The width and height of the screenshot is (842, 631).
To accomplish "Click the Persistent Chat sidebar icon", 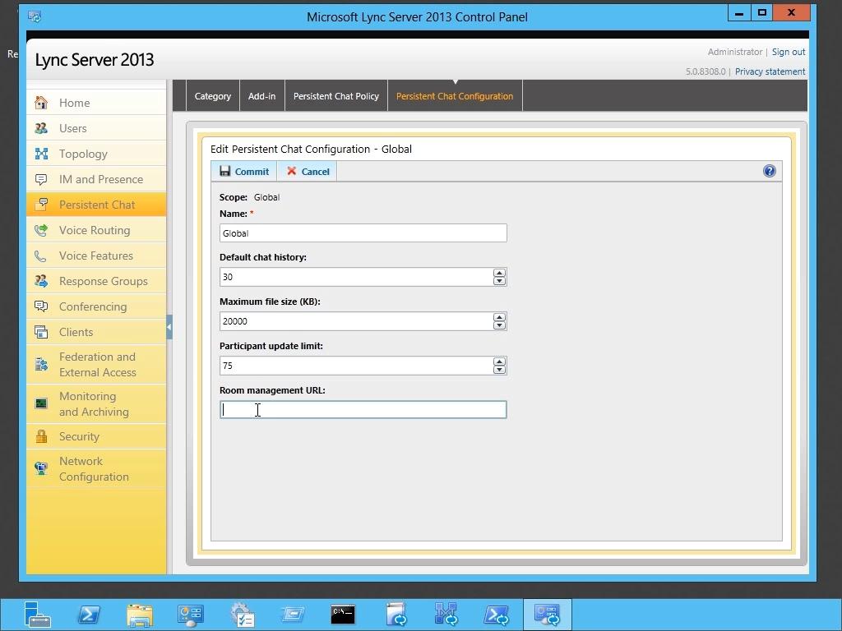I will 41,205.
